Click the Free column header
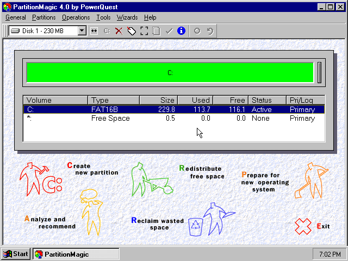This screenshot has height=261, width=348. pyautogui.click(x=231, y=100)
